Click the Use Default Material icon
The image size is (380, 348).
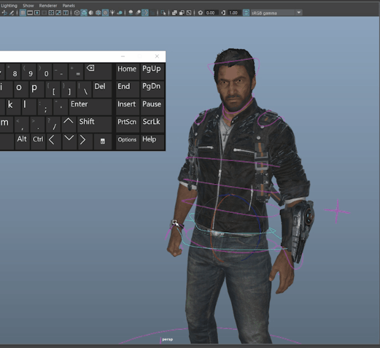91,13
